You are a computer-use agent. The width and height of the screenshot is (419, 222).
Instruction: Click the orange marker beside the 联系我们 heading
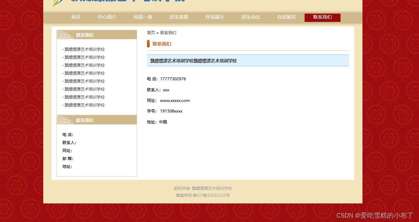[x=148, y=44]
